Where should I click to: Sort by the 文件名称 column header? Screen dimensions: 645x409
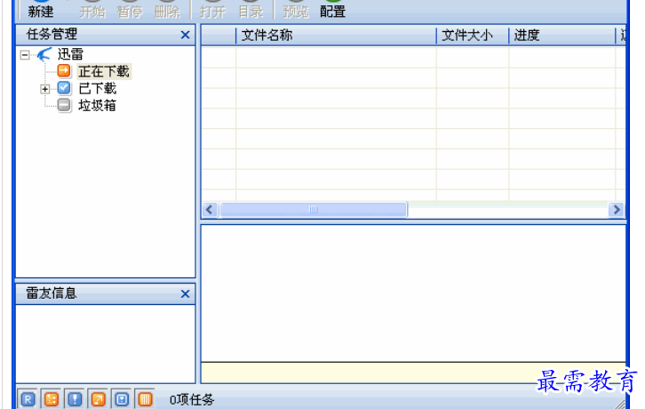pyautogui.click(x=336, y=36)
